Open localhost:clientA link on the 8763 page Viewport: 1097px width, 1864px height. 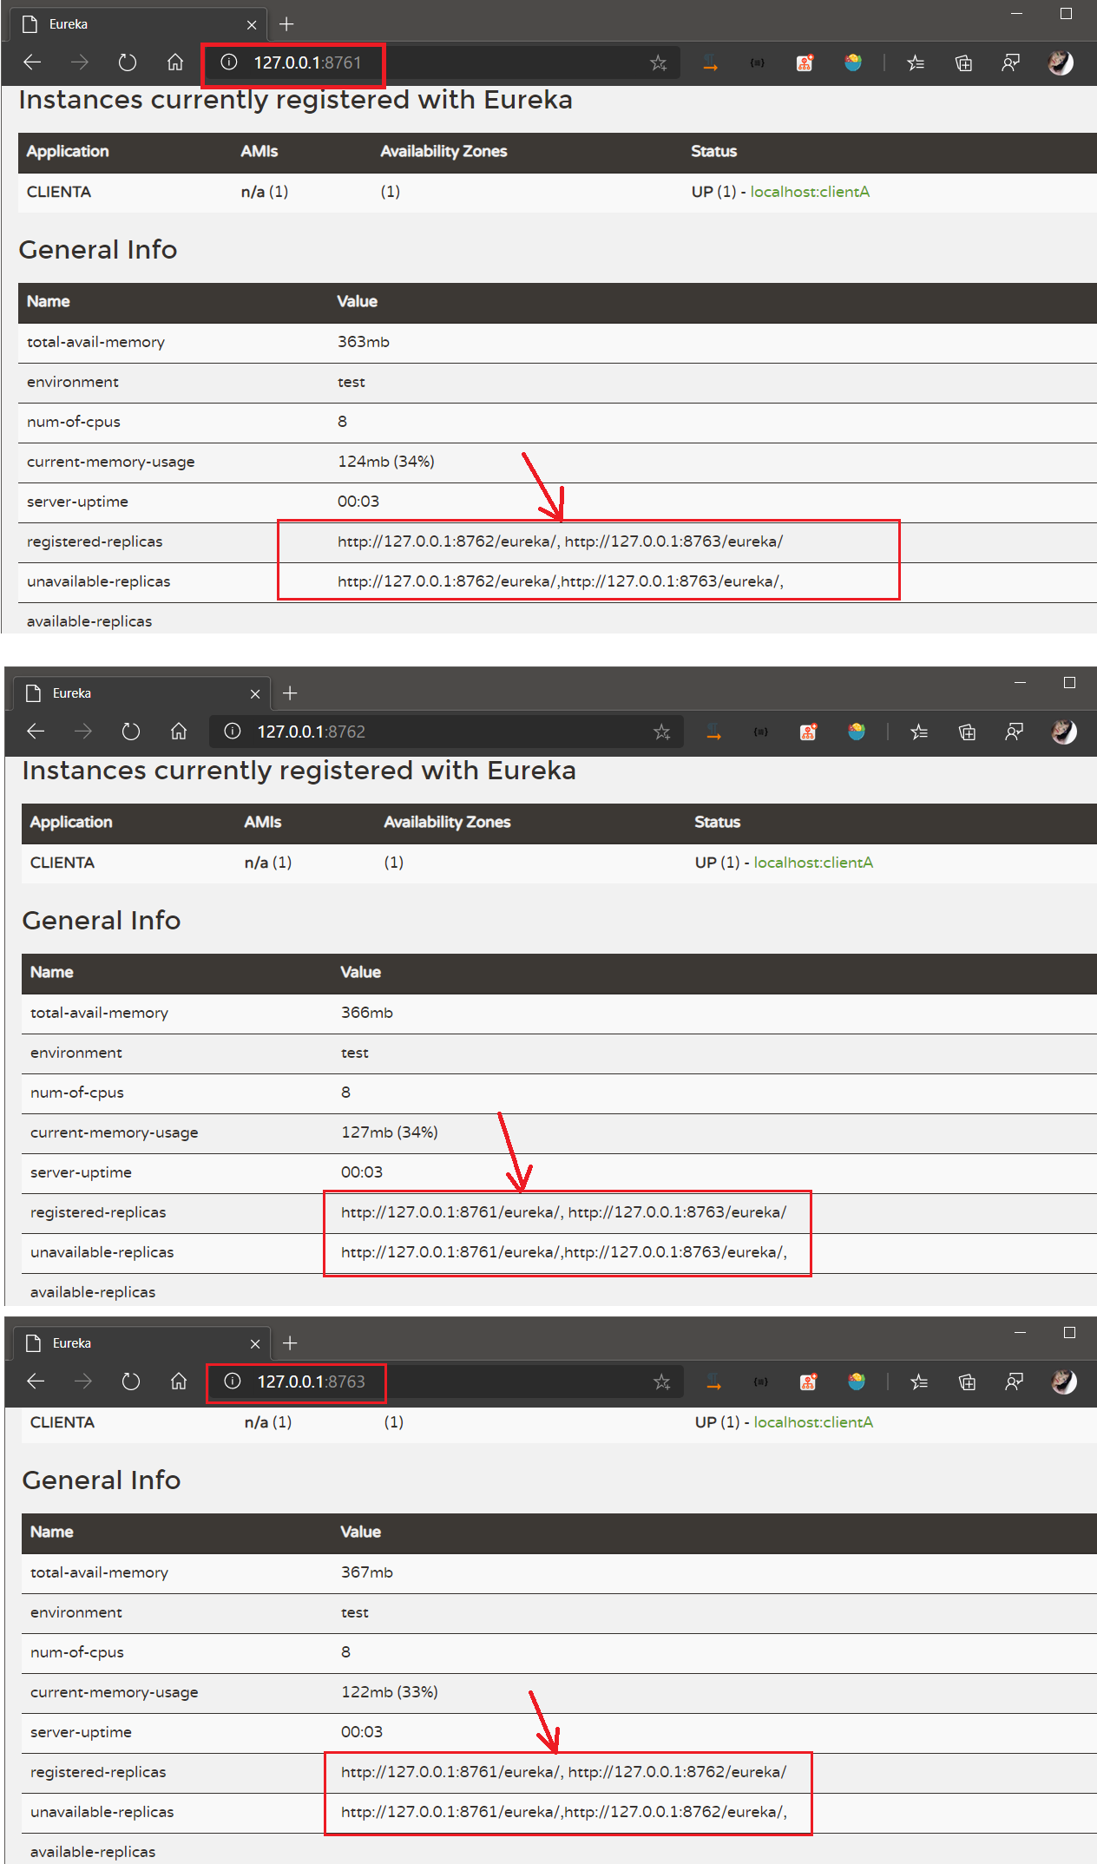point(813,1422)
